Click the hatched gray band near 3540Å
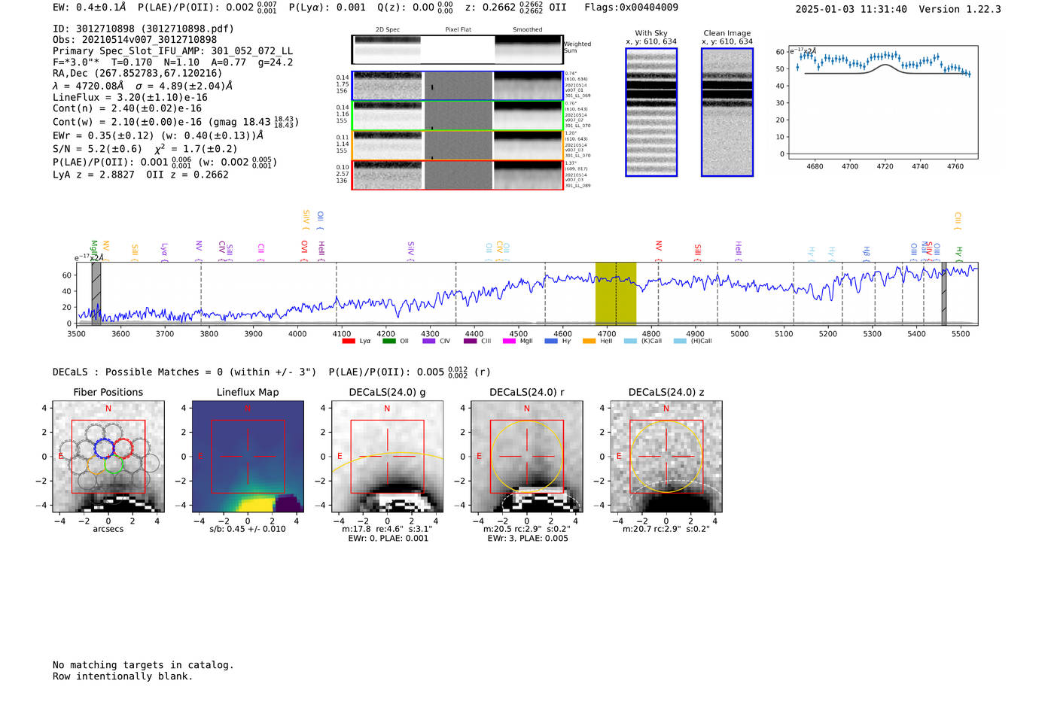This screenshot has height=717, width=1054. pyautogui.click(x=96, y=293)
